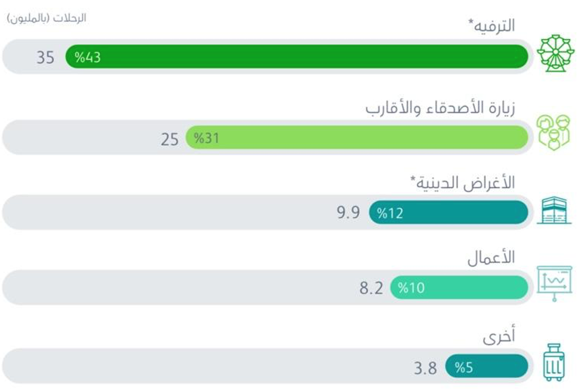This screenshot has height=391, width=579.
Task: Click the 9.9 trips value
Action: coord(348,212)
